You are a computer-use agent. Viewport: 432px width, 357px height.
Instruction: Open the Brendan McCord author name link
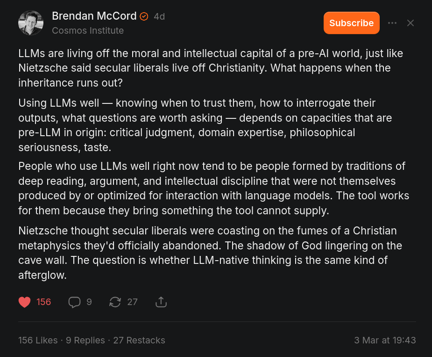coord(94,16)
